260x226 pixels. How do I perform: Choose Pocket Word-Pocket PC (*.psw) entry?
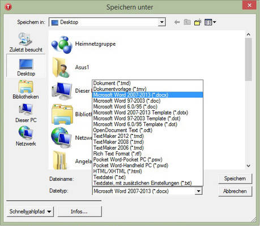[x=148, y=159]
